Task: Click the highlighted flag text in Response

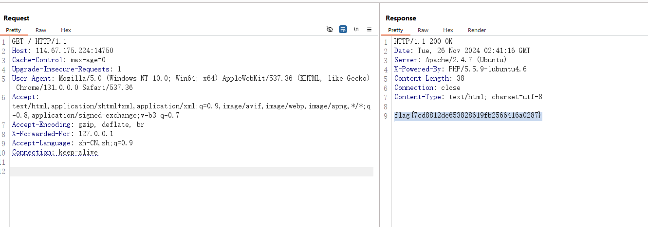Action: pyautogui.click(x=467, y=116)
